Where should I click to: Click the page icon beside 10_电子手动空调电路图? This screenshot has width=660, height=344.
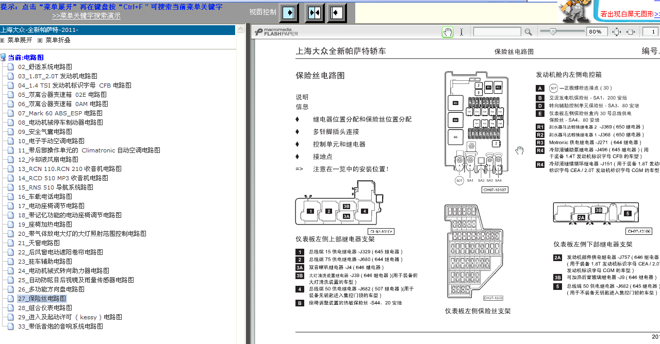[11, 141]
